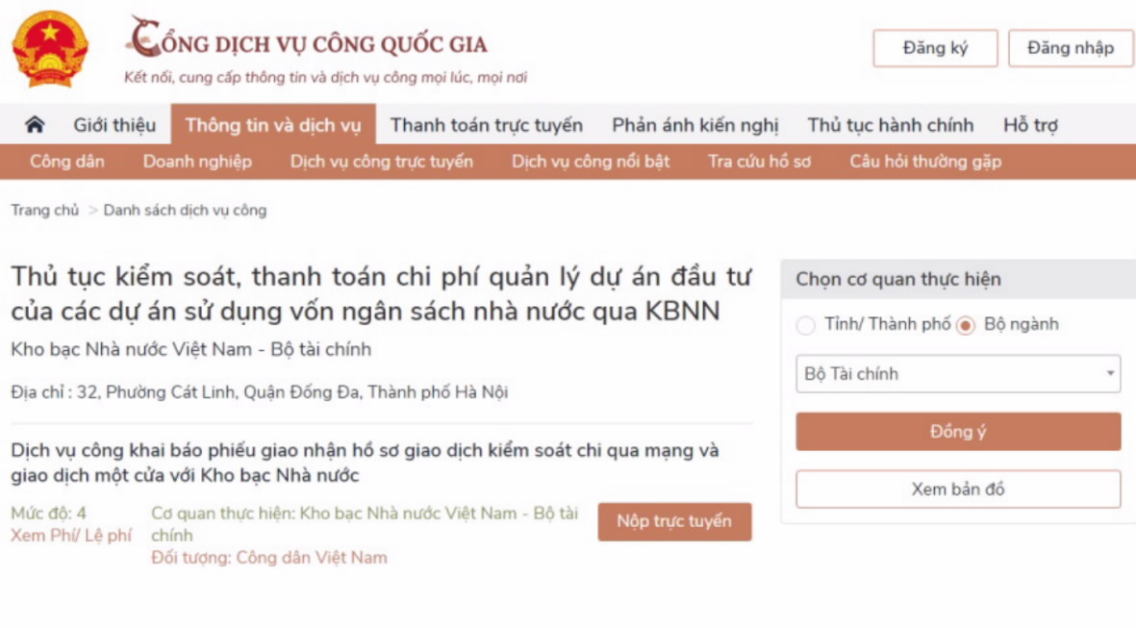
Task: Open the Thanh toán trực tuyến menu
Action: click(484, 125)
